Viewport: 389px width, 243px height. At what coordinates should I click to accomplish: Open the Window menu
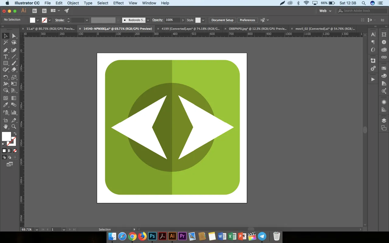(x=149, y=3)
